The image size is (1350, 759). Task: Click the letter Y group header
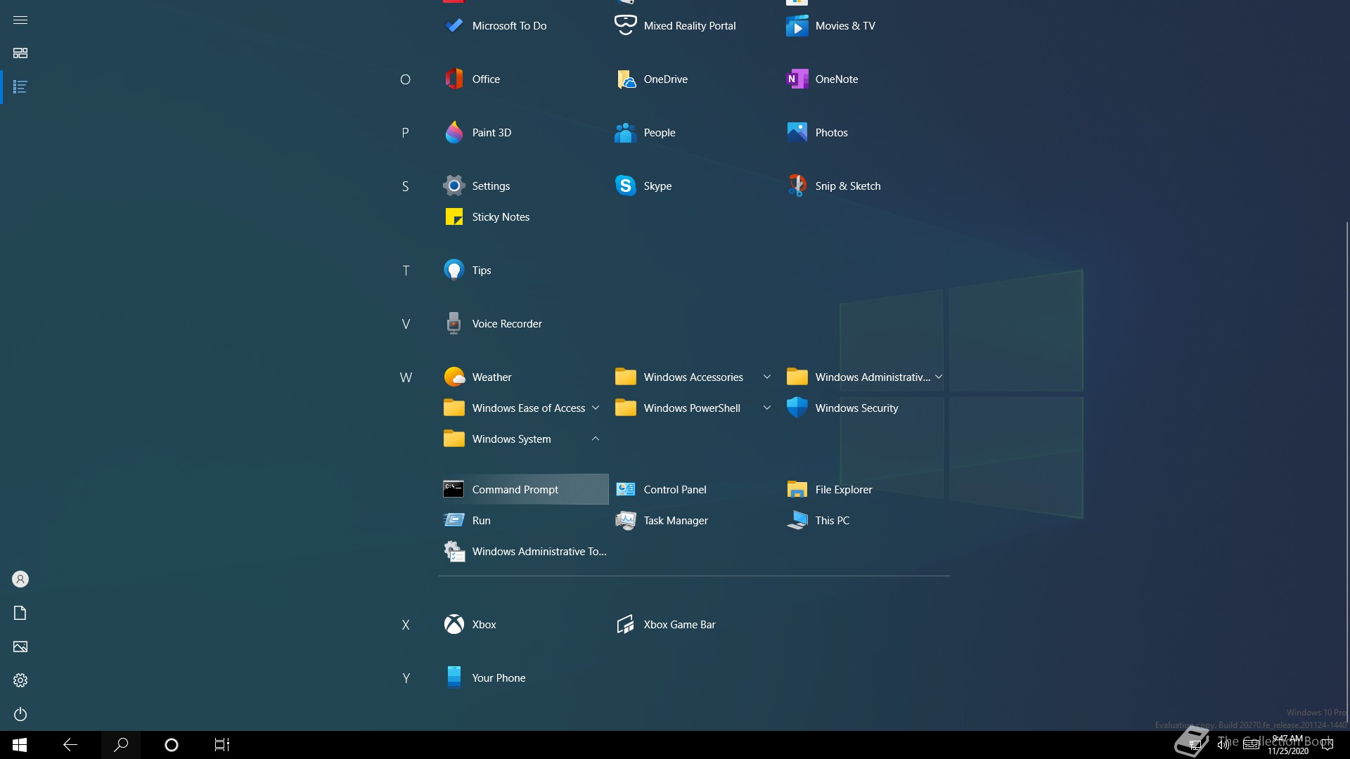click(406, 678)
